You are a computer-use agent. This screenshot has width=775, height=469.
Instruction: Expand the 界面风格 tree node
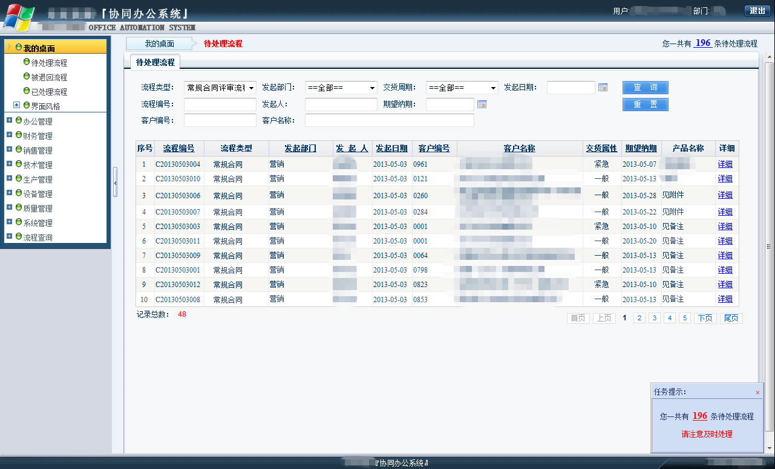(17, 105)
